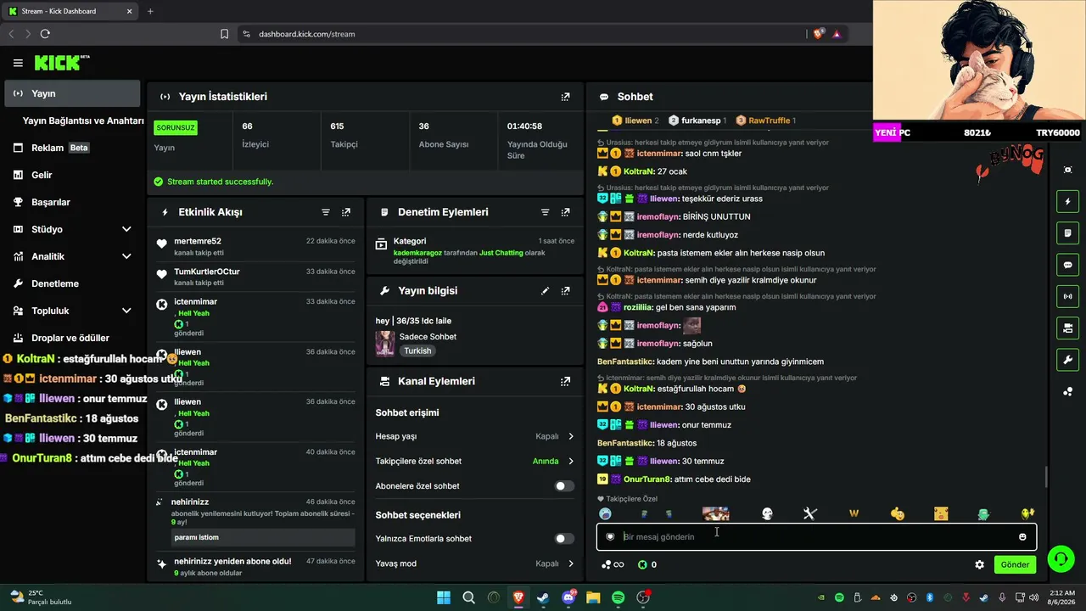Open the Windows Start menu
Viewport: 1086px width, 611px height.
[444, 597]
